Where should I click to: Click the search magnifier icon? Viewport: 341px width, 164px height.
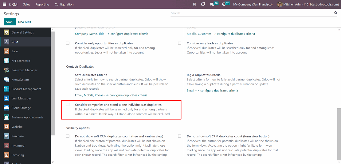[335, 13]
